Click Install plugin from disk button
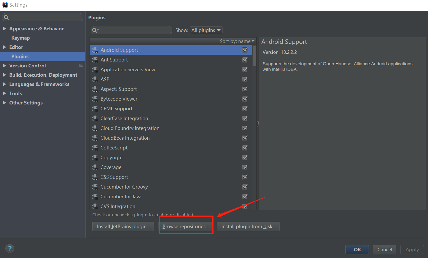Viewport: 428px width, 258px height. pos(248,226)
